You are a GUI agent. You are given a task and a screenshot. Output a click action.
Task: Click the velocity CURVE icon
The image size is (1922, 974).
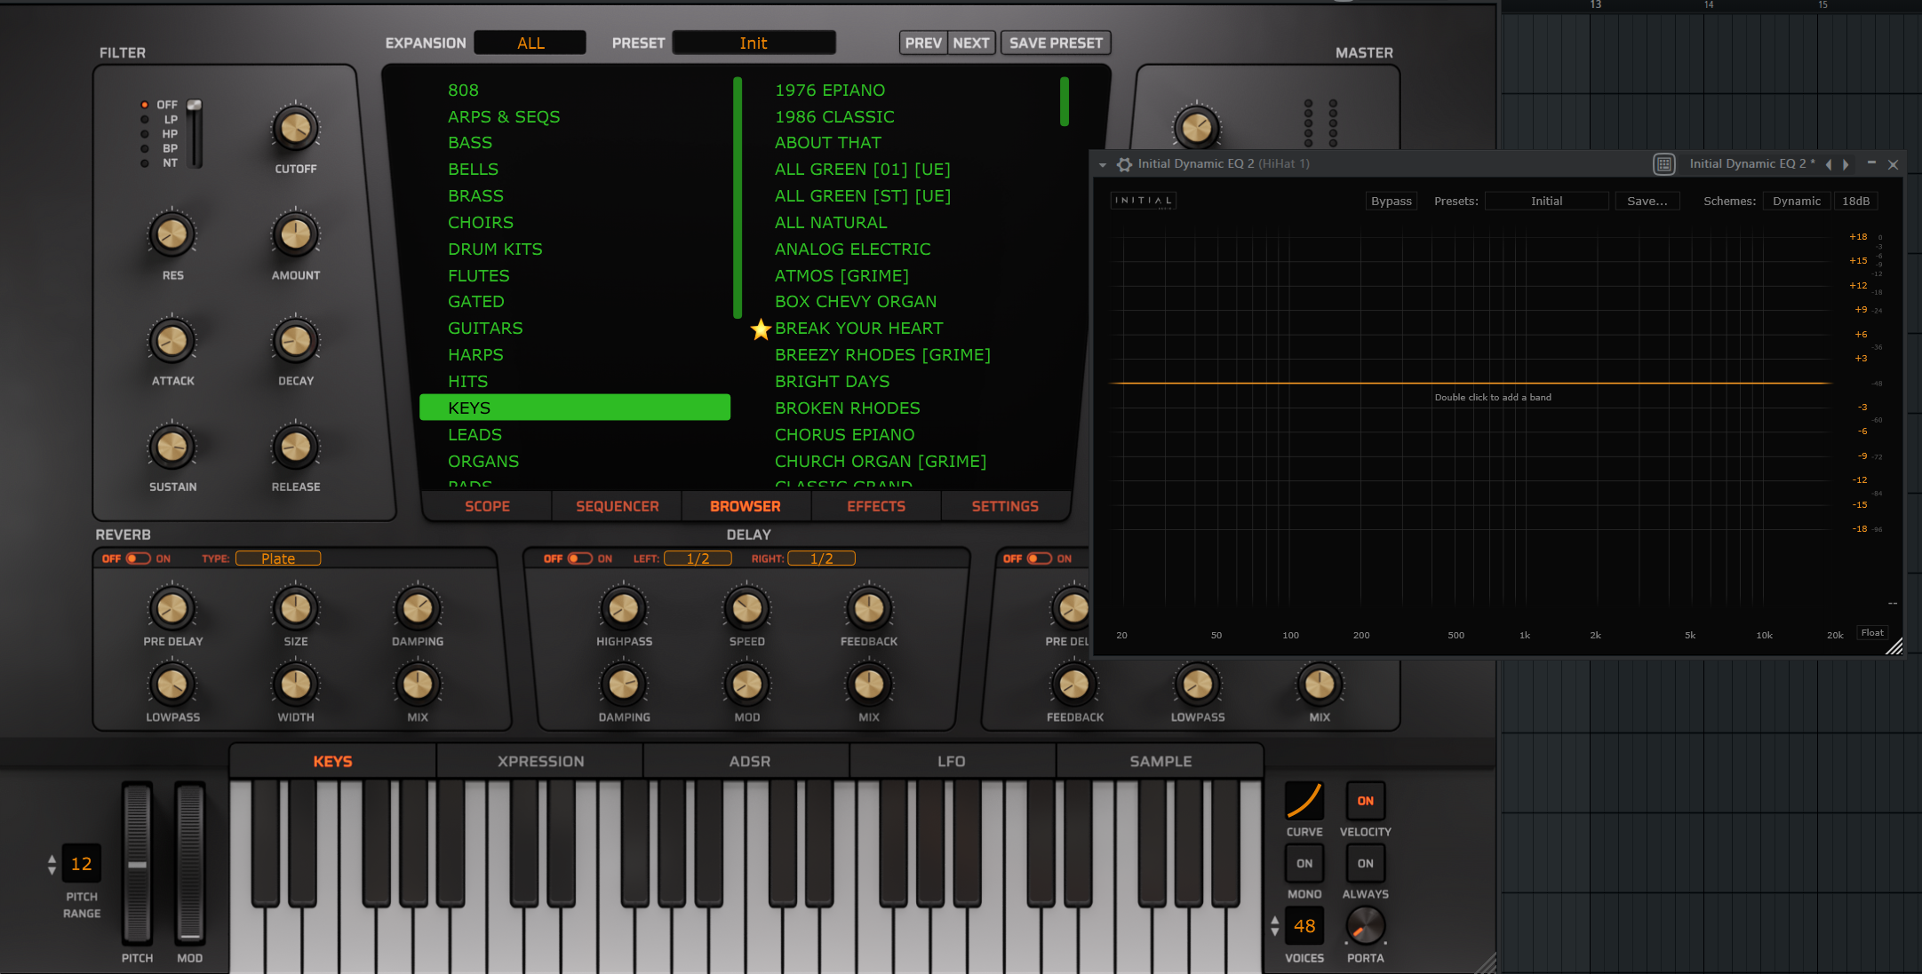pos(1304,801)
